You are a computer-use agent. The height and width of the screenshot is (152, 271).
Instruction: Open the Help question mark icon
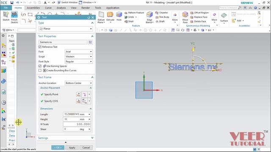pos(255,8)
